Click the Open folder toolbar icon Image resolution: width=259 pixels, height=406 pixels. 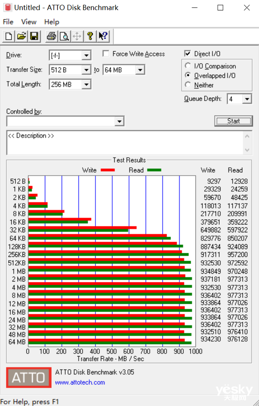click(x=21, y=36)
